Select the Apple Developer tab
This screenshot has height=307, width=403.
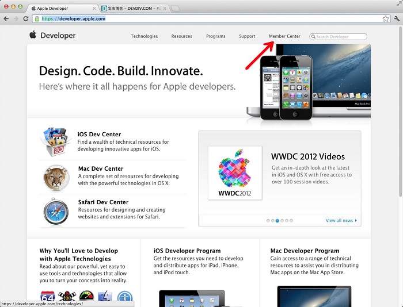pos(62,9)
